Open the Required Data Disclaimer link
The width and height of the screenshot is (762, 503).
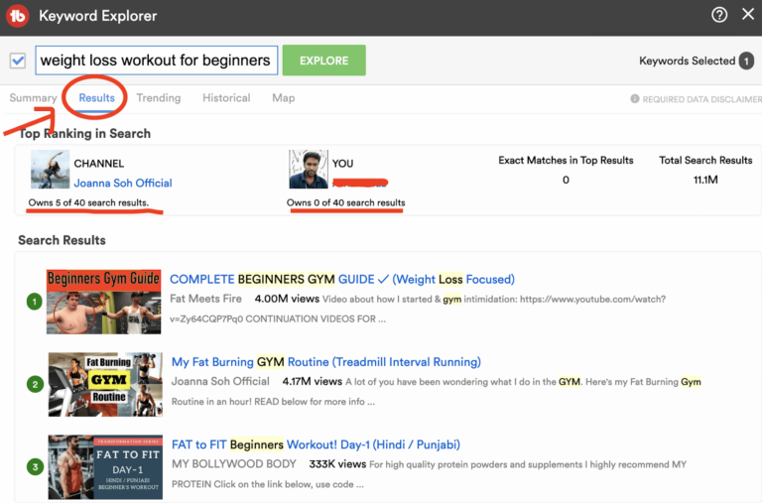pyautogui.click(x=701, y=99)
